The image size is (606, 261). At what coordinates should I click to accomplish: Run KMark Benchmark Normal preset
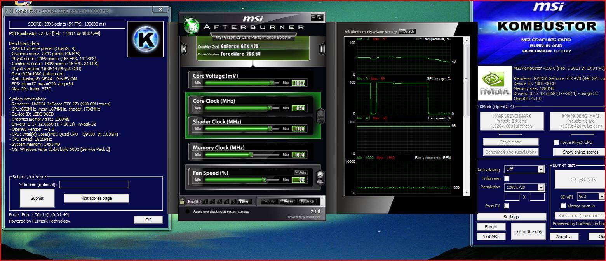click(x=578, y=121)
